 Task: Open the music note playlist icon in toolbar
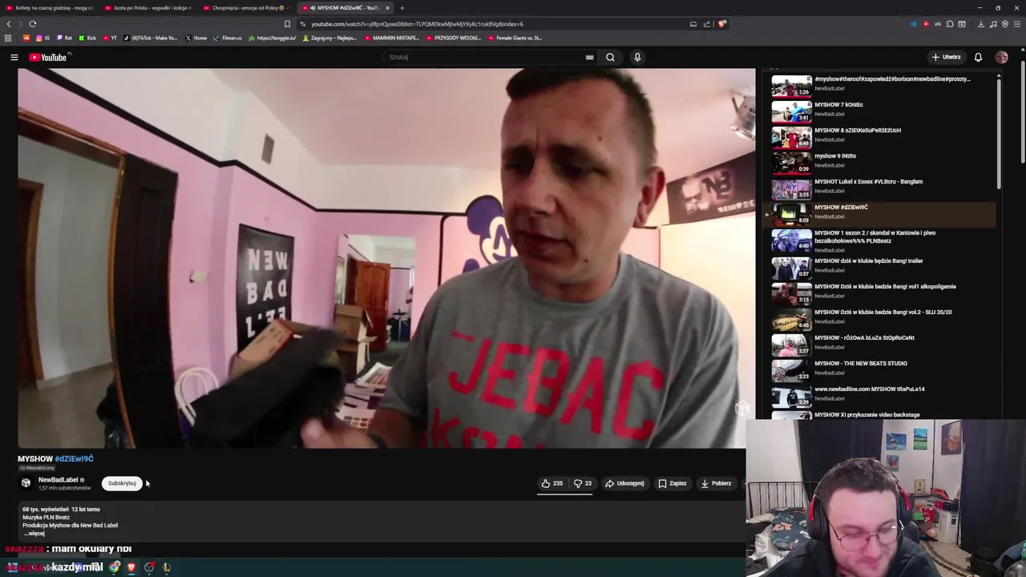tap(993, 24)
